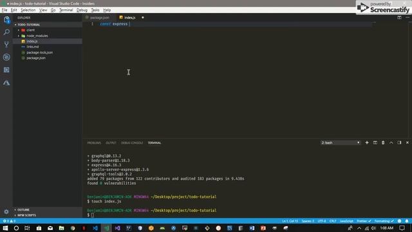Open the Selection menu
The image size is (412, 232).
pyautogui.click(x=28, y=10)
